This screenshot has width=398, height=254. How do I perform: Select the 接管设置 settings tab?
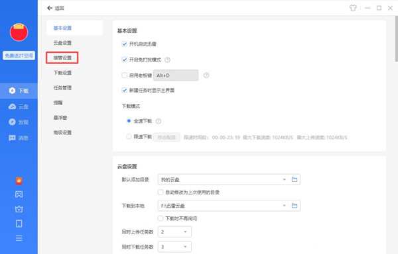[62, 58]
